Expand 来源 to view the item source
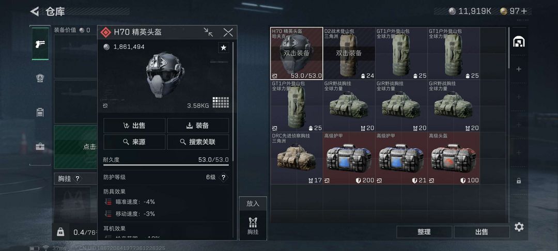 [134, 142]
